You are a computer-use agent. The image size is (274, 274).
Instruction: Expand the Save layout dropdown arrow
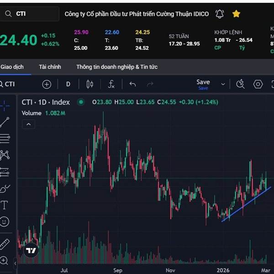point(223,84)
